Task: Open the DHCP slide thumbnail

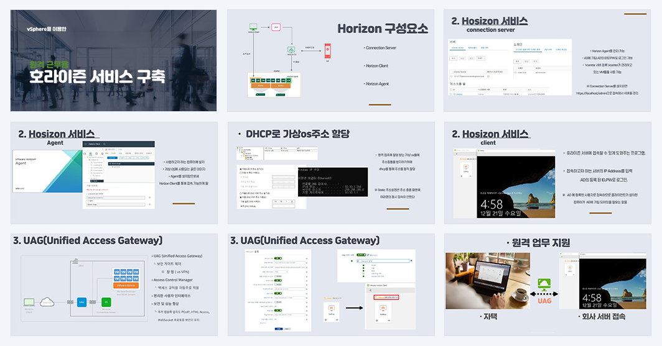Action: tap(331, 173)
